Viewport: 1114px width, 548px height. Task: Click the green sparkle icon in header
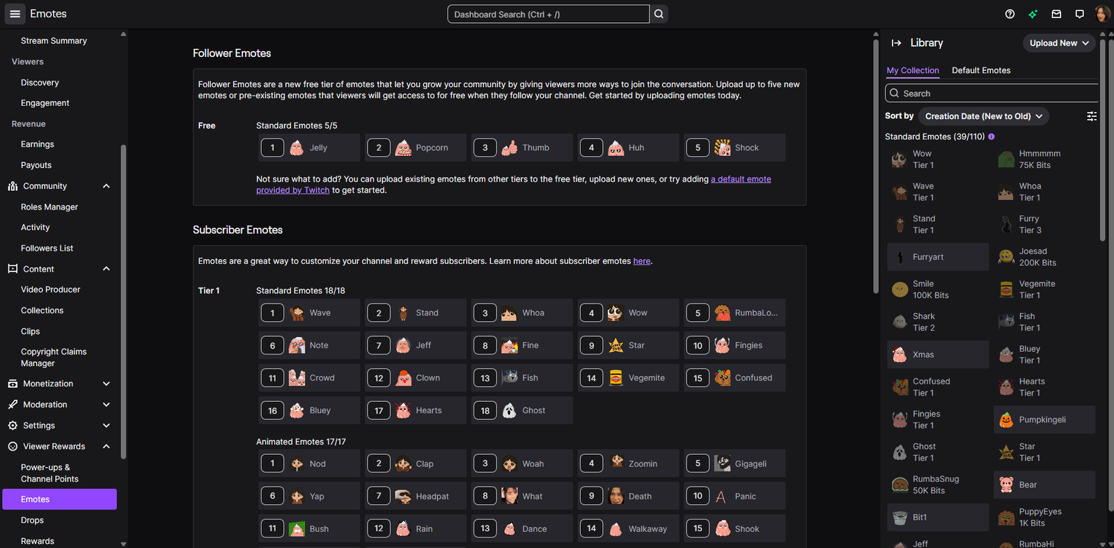1033,14
